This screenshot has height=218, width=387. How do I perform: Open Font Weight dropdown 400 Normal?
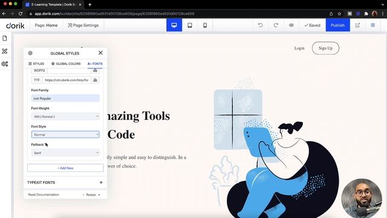(65, 116)
